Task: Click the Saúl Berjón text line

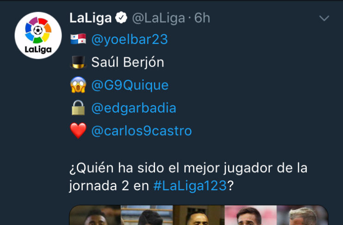Action: click(x=128, y=62)
